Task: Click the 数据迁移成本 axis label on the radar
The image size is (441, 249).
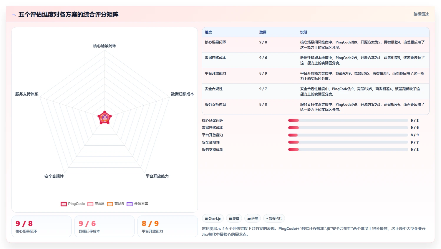Action: pos(182,94)
